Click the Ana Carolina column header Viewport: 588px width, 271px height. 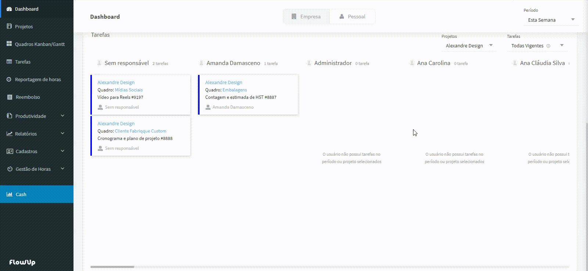tap(434, 63)
